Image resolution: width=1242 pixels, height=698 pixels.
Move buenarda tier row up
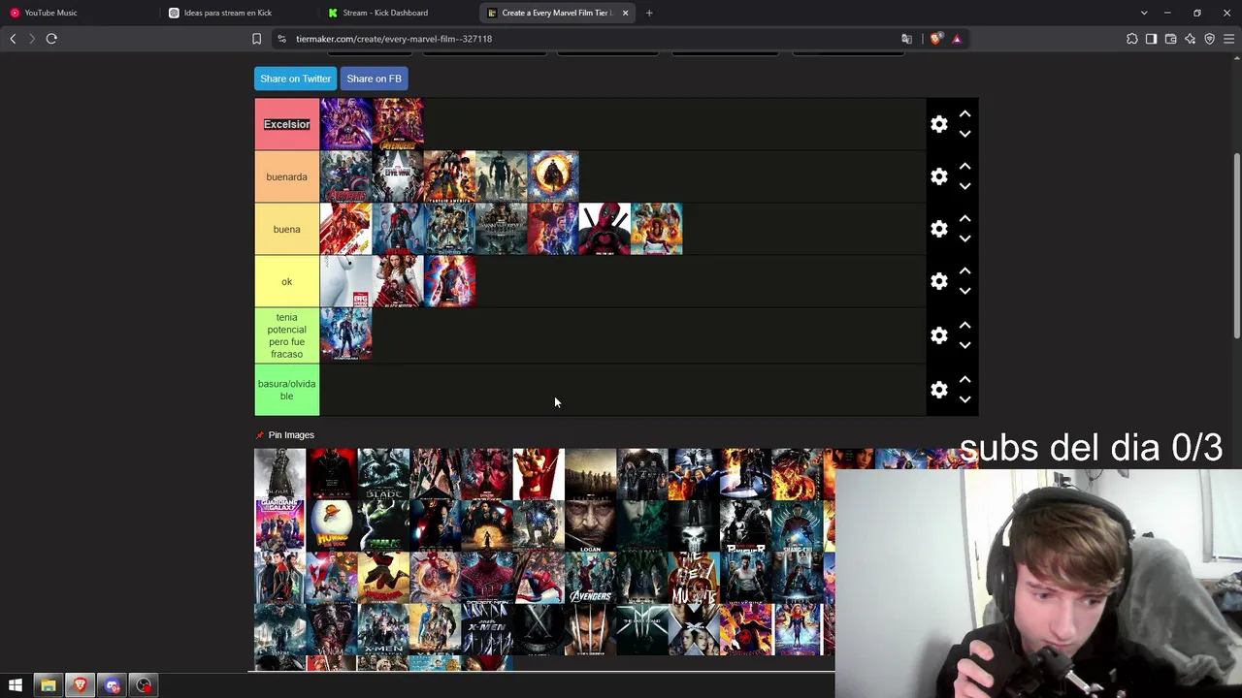click(x=964, y=167)
